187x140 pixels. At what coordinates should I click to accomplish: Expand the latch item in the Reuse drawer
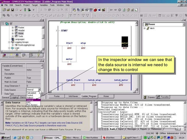(145, 28)
